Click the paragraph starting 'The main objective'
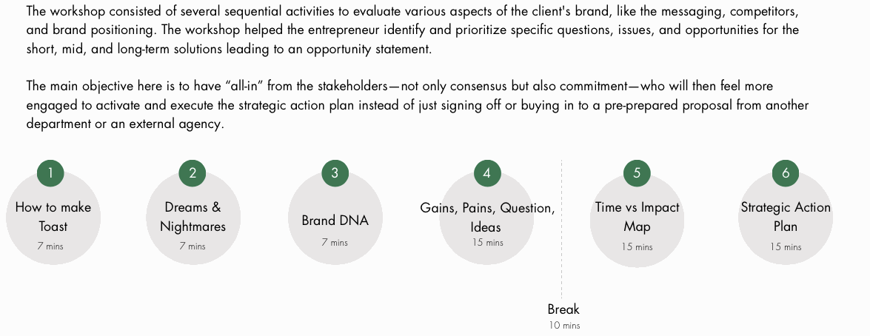The image size is (870, 336). pyautogui.click(x=418, y=105)
